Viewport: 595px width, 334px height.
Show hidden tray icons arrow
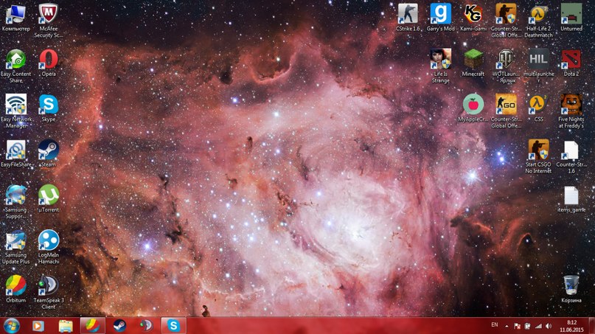point(507,326)
